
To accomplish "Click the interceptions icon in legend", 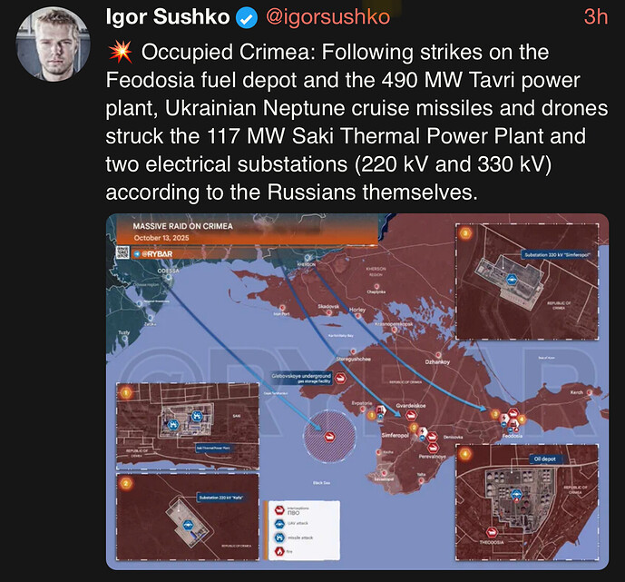I will point(280,510).
